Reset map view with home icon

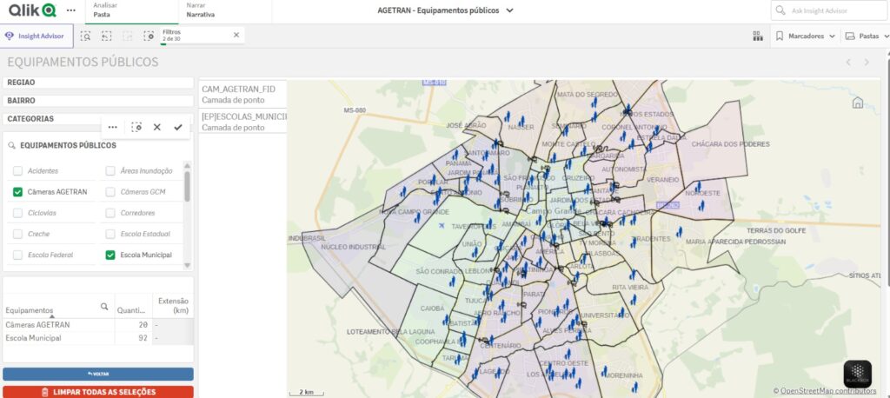click(858, 103)
